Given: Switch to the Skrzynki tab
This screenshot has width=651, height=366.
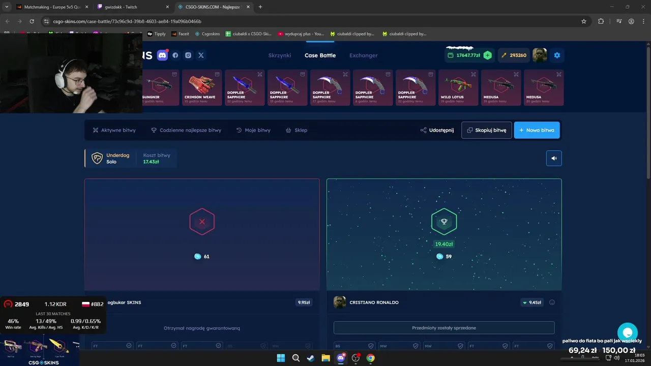Looking at the screenshot, I should coord(280,55).
